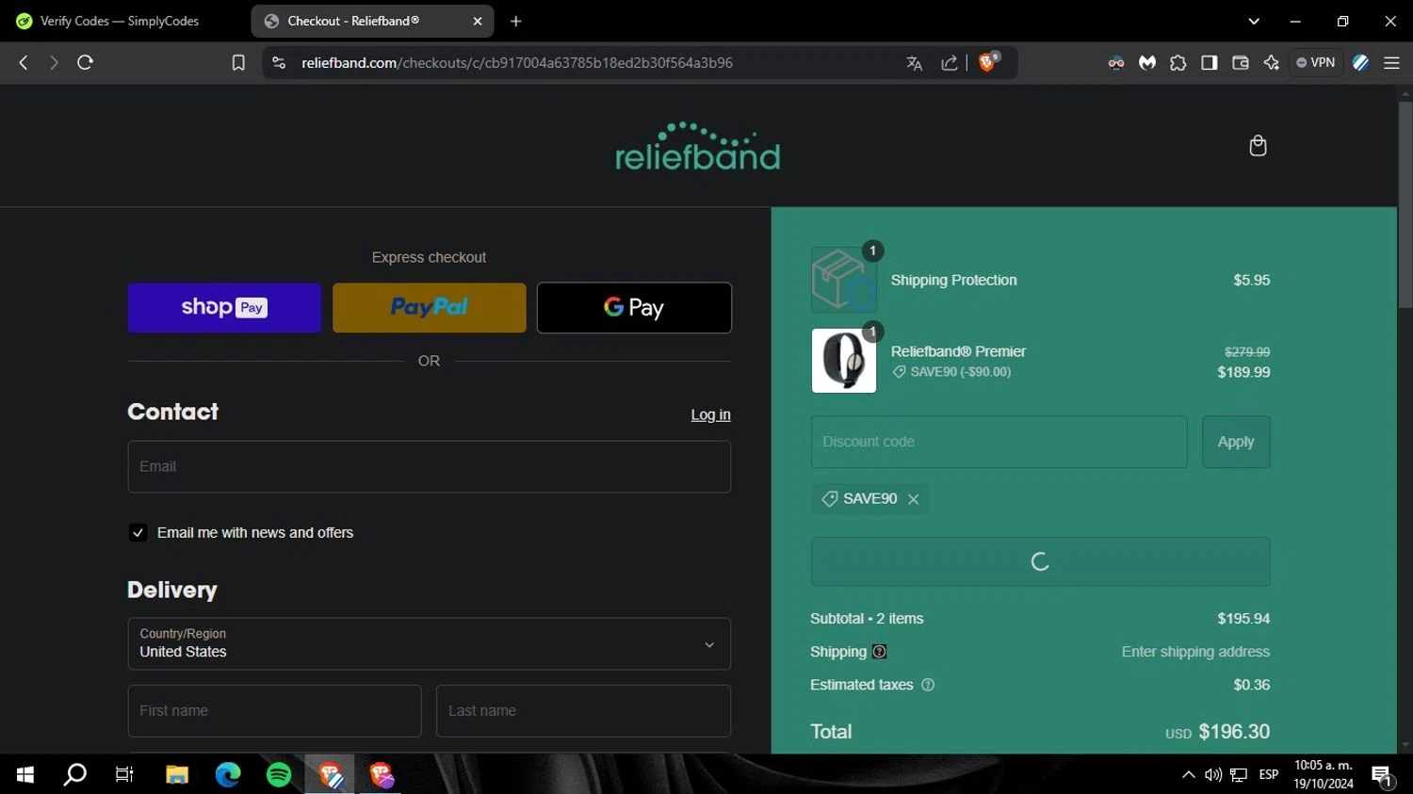Click the Apply discount button

1236,442
